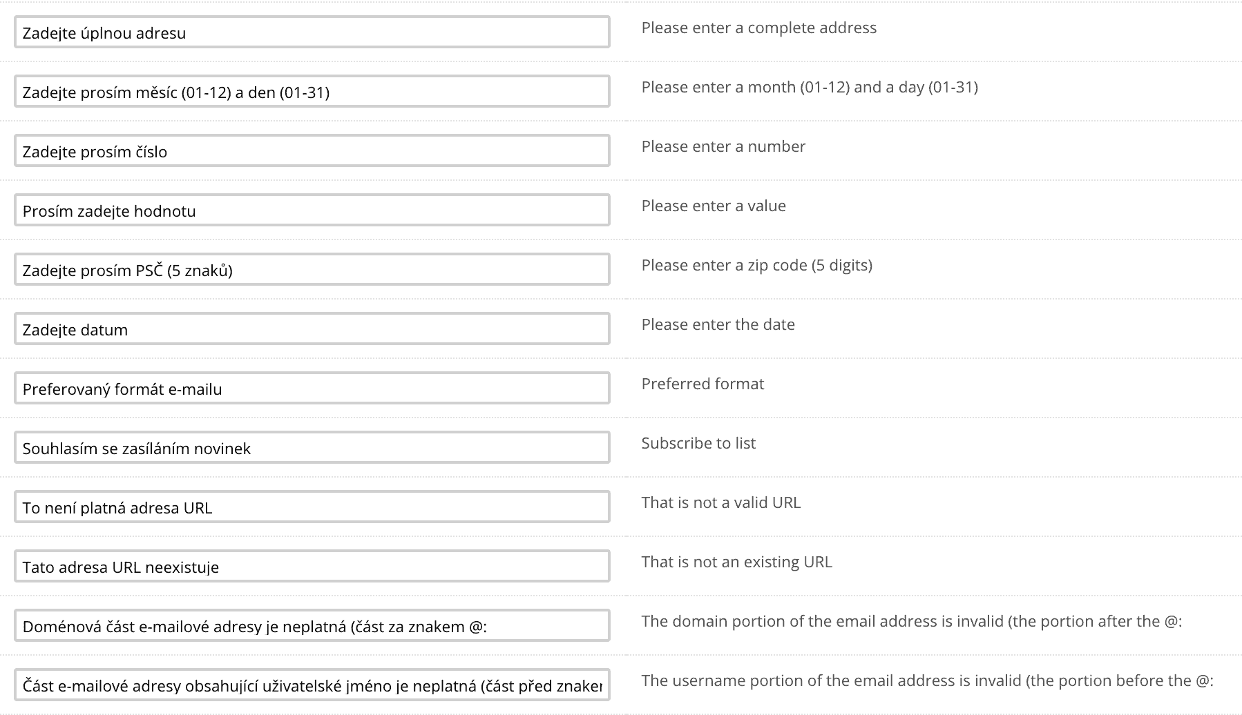Focus the 'Zadejte prosím číslo' text box

[x=312, y=151]
